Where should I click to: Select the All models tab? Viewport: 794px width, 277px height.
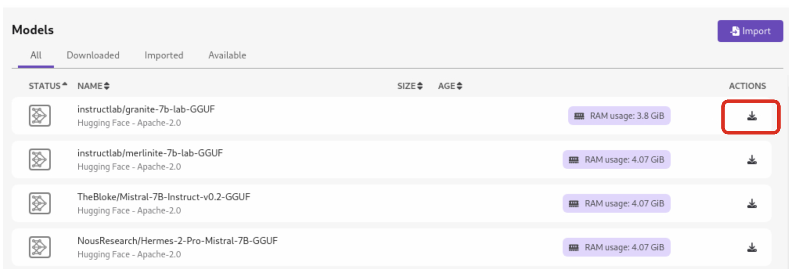pyautogui.click(x=36, y=55)
